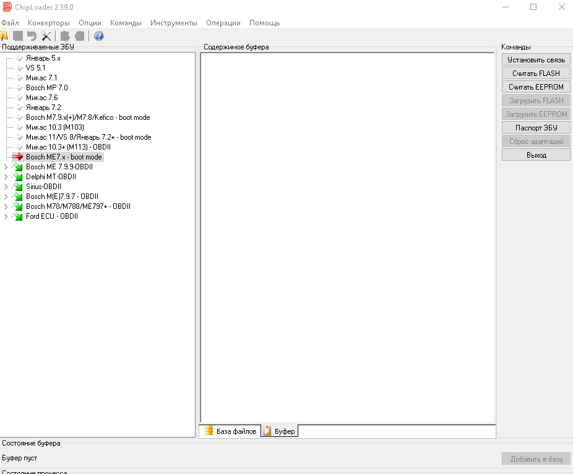
Task: Click the green arrow icon beside Sirius-OBDII
Action: click(18, 187)
